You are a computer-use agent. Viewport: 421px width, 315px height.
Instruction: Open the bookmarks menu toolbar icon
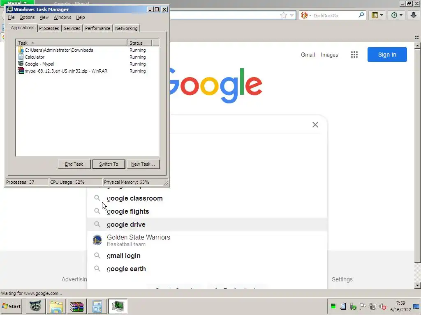[x=375, y=15]
